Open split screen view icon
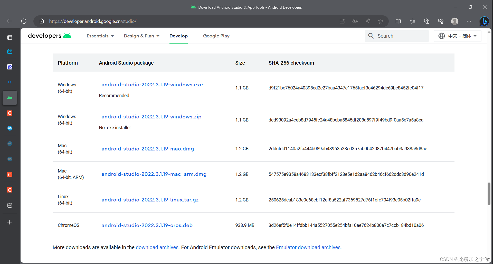 point(398,21)
